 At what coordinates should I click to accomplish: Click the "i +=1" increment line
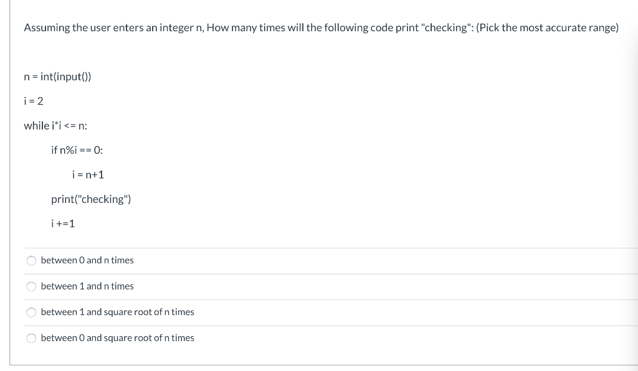pos(63,223)
